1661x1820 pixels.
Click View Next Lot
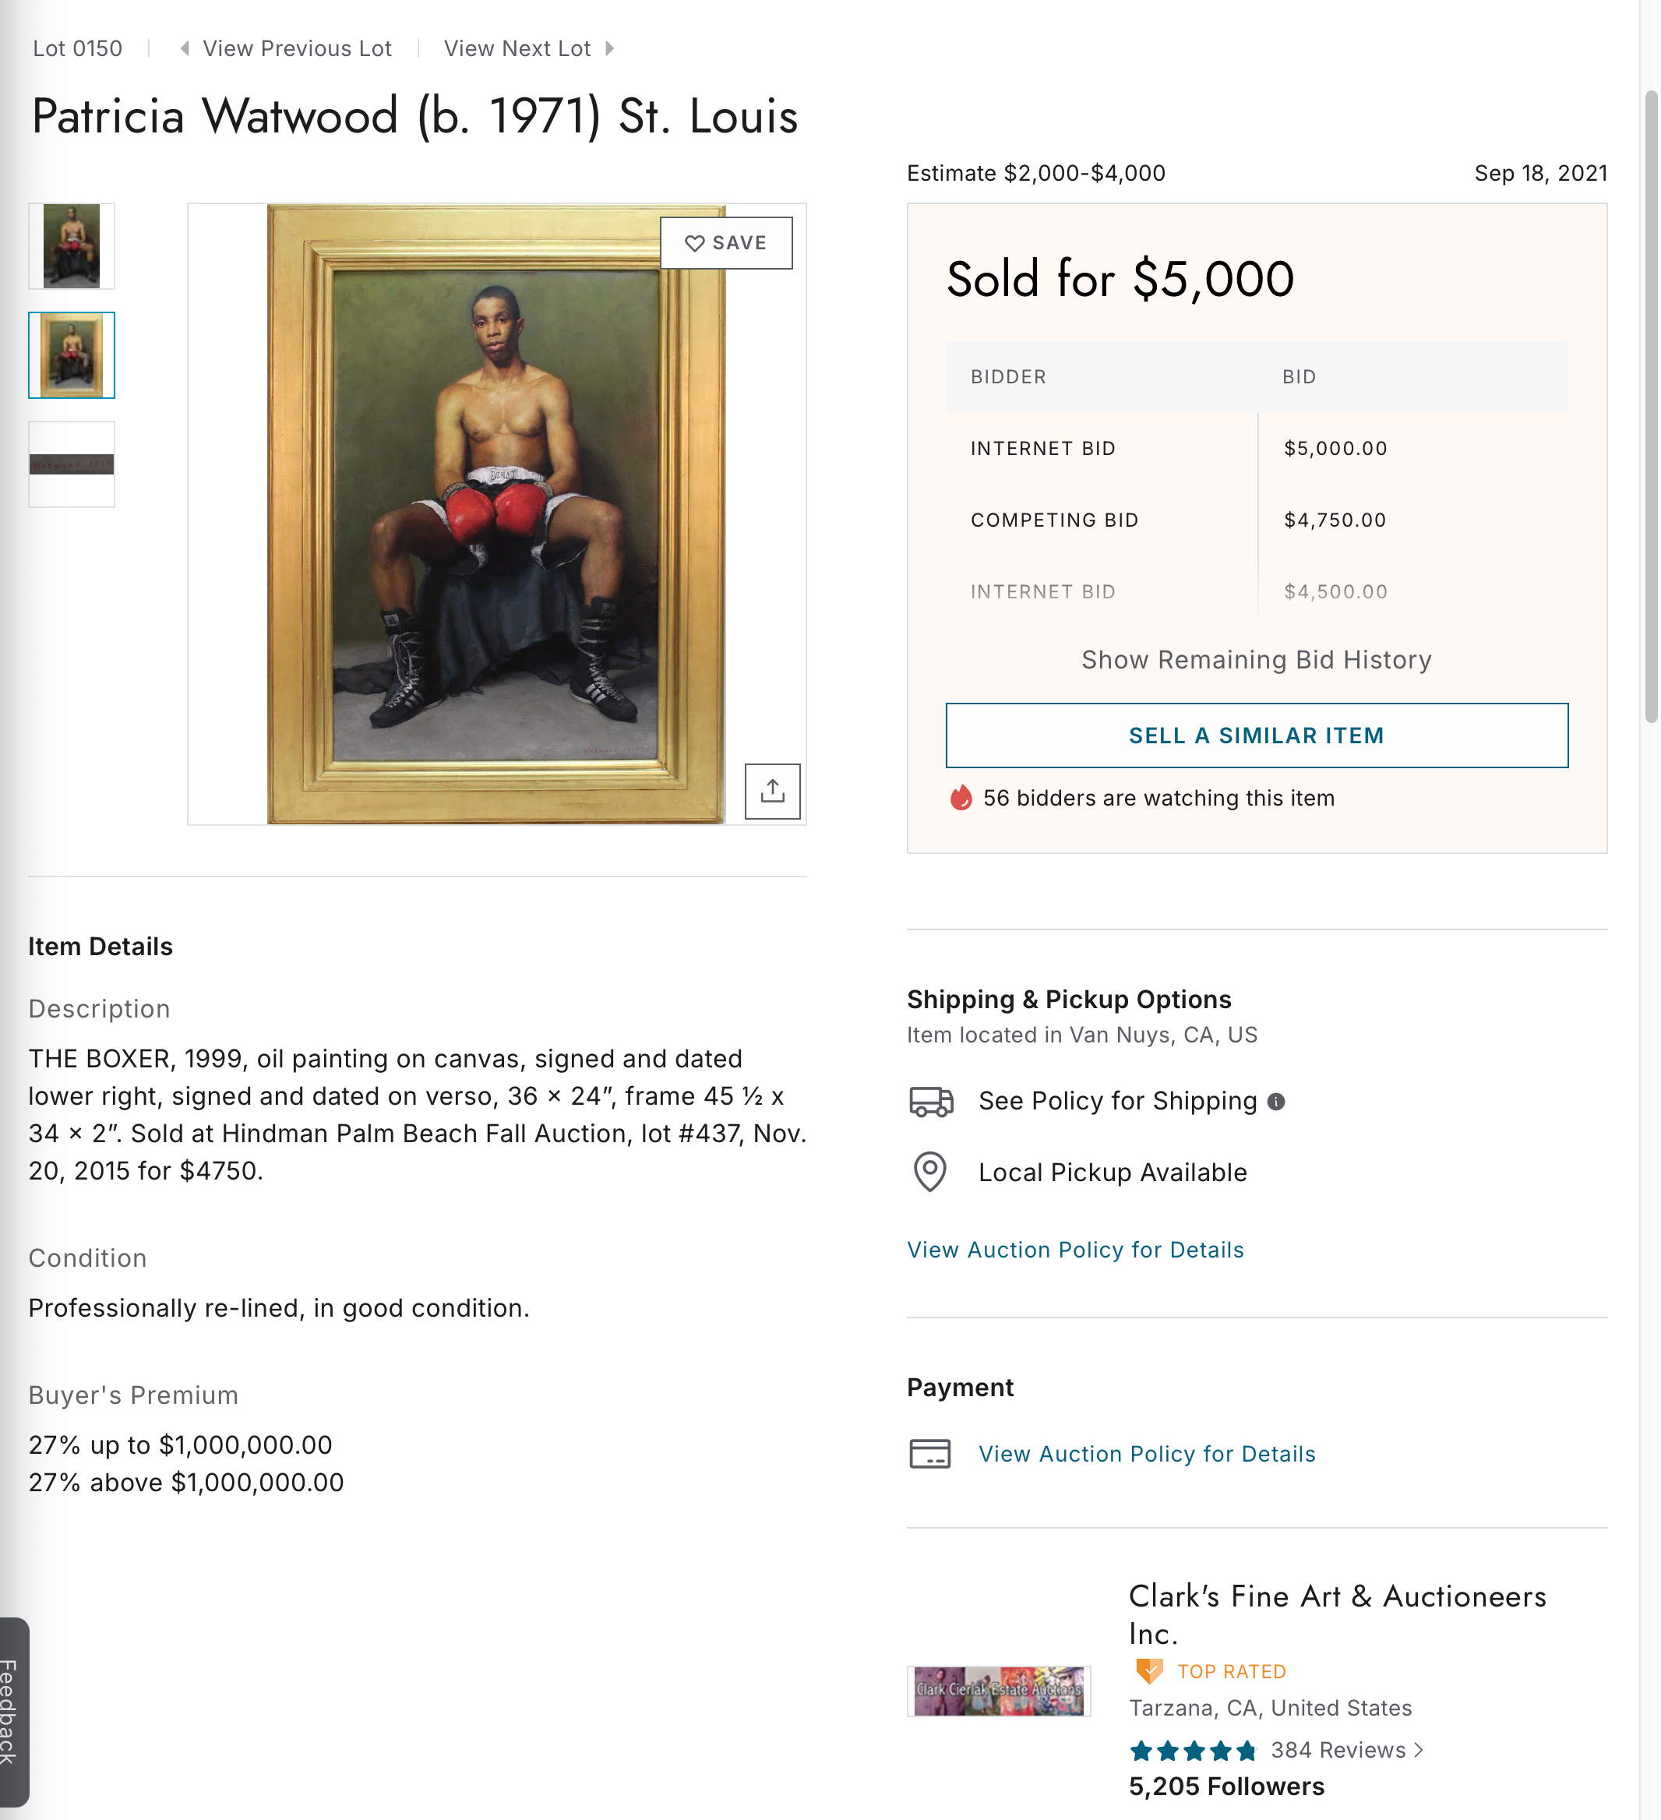[x=517, y=48]
